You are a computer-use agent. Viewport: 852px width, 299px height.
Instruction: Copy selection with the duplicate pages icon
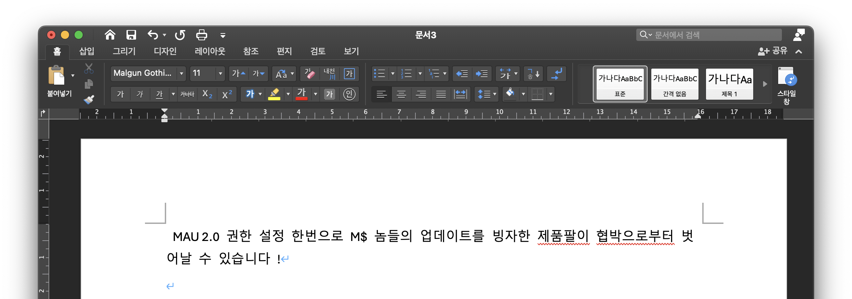click(89, 84)
